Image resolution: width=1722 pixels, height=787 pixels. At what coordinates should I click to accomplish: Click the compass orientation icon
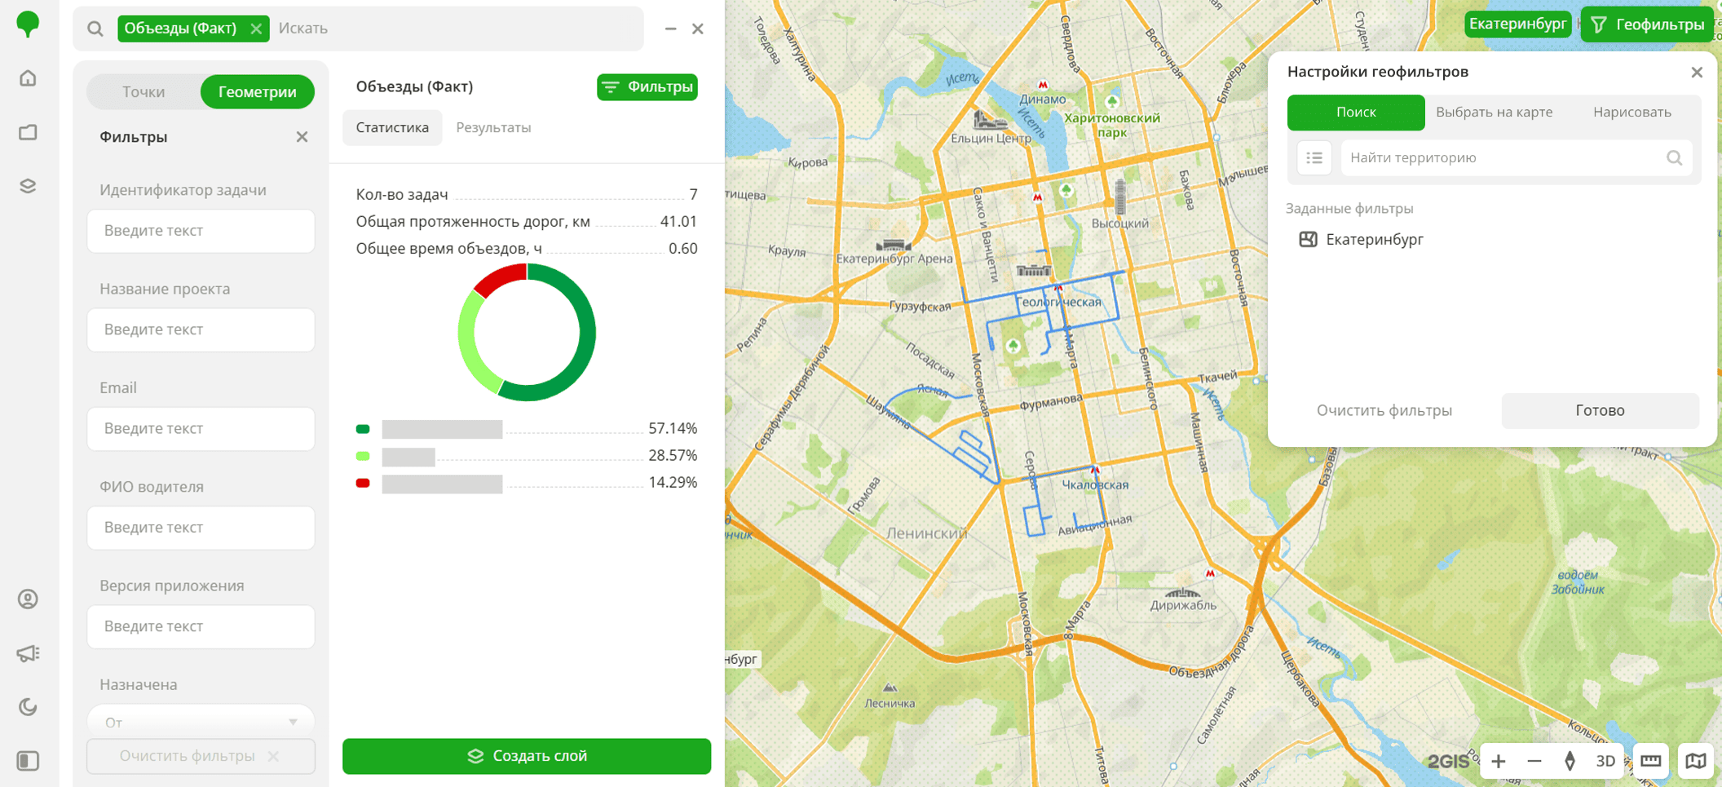1570,761
